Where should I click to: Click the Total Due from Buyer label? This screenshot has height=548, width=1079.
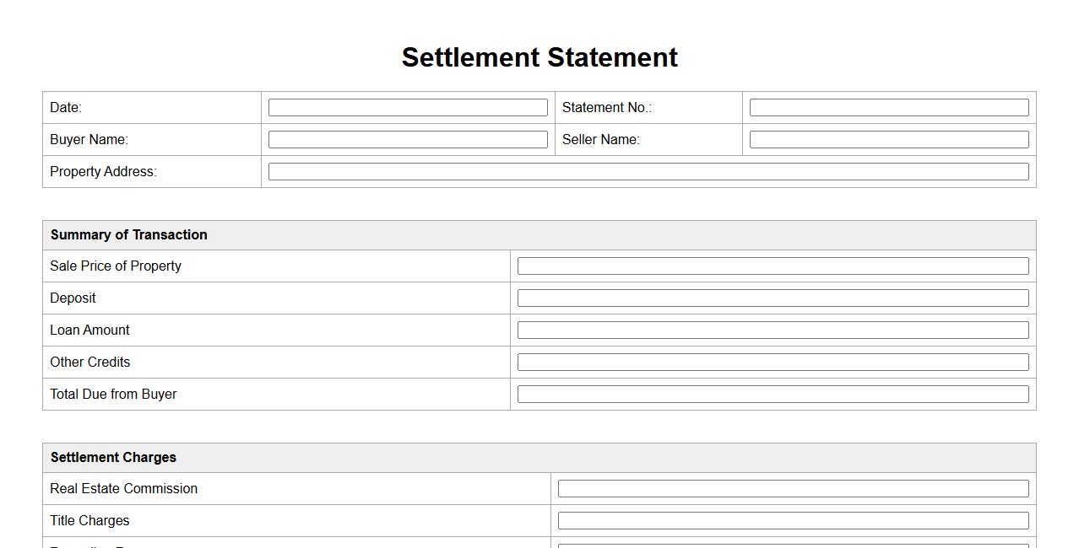coord(113,395)
